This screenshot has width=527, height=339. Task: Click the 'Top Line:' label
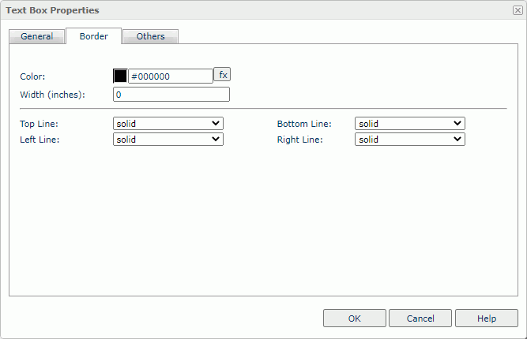point(39,124)
